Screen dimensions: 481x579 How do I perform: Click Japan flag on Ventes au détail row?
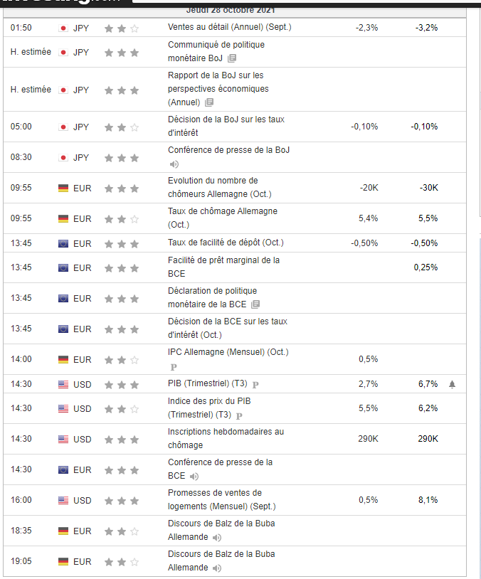tap(63, 28)
